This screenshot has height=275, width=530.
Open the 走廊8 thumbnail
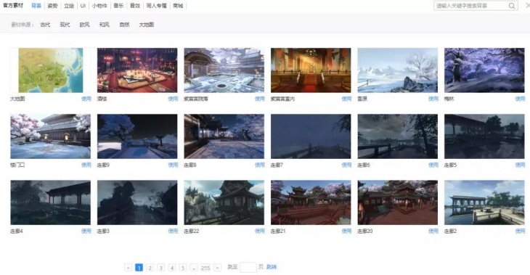(x=224, y=136)
